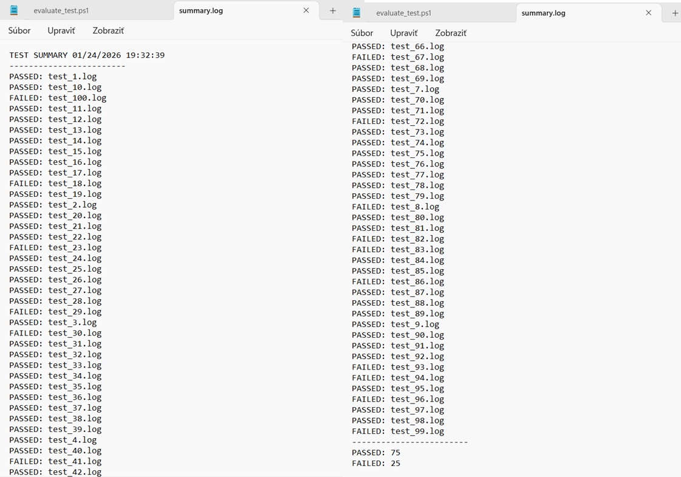Click the TEST SUMMARY header line
Image resolution: width=681 pixels, height=477 pixels.
click(87, 55)
